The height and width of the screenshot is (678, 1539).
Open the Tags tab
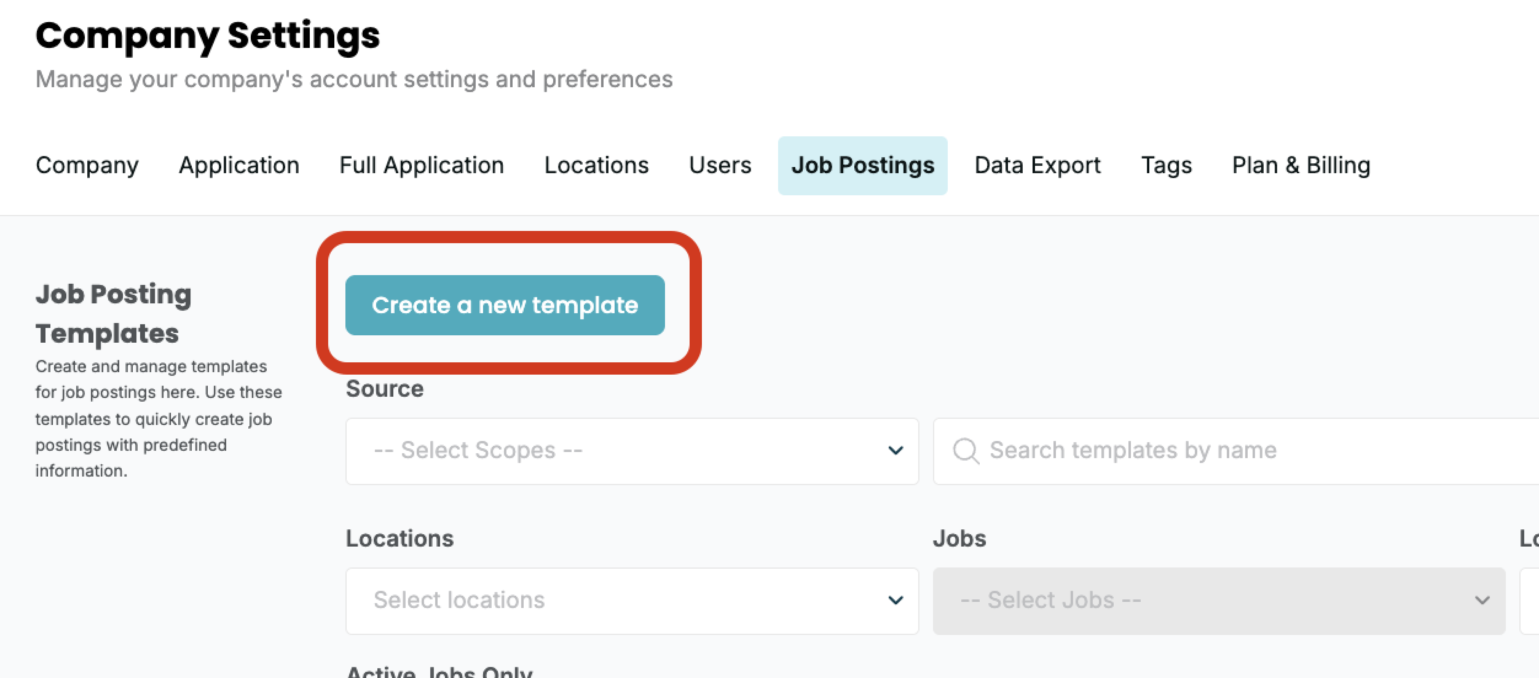(1166, 165)
